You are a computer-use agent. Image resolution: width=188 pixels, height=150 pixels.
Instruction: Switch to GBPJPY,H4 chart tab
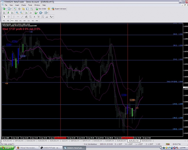click(86, 141)
